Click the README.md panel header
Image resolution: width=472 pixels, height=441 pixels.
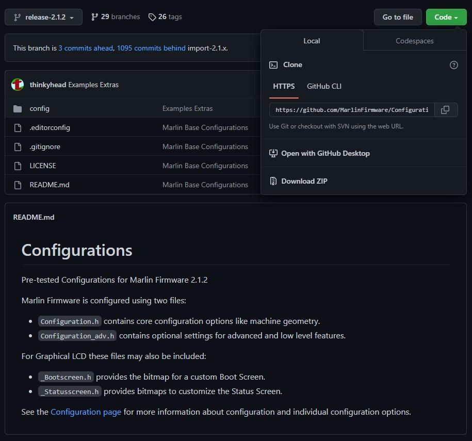pyautogui.click(x=34, y=217)
